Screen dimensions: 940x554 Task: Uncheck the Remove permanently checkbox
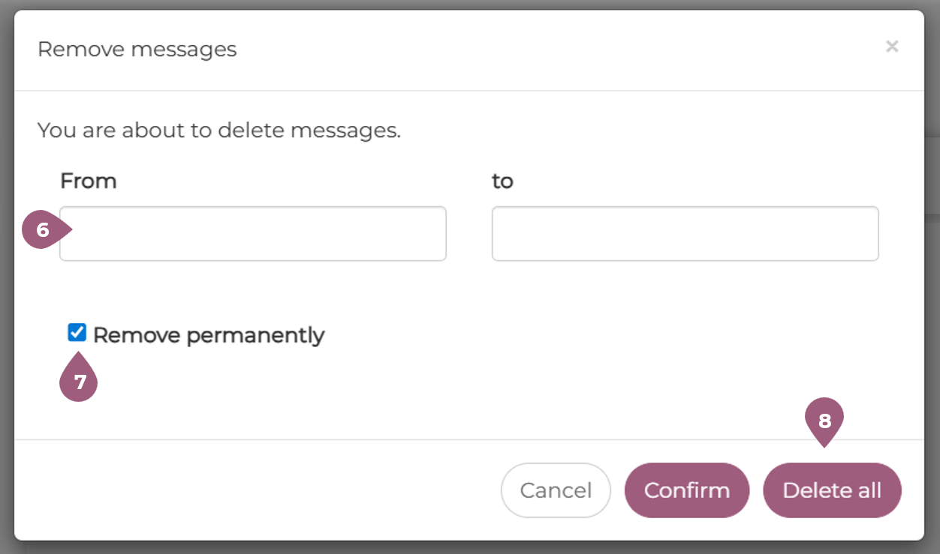click(x=77, y=333)
